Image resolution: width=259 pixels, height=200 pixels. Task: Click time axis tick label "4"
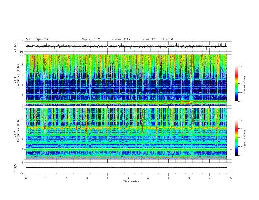[107, 178]
